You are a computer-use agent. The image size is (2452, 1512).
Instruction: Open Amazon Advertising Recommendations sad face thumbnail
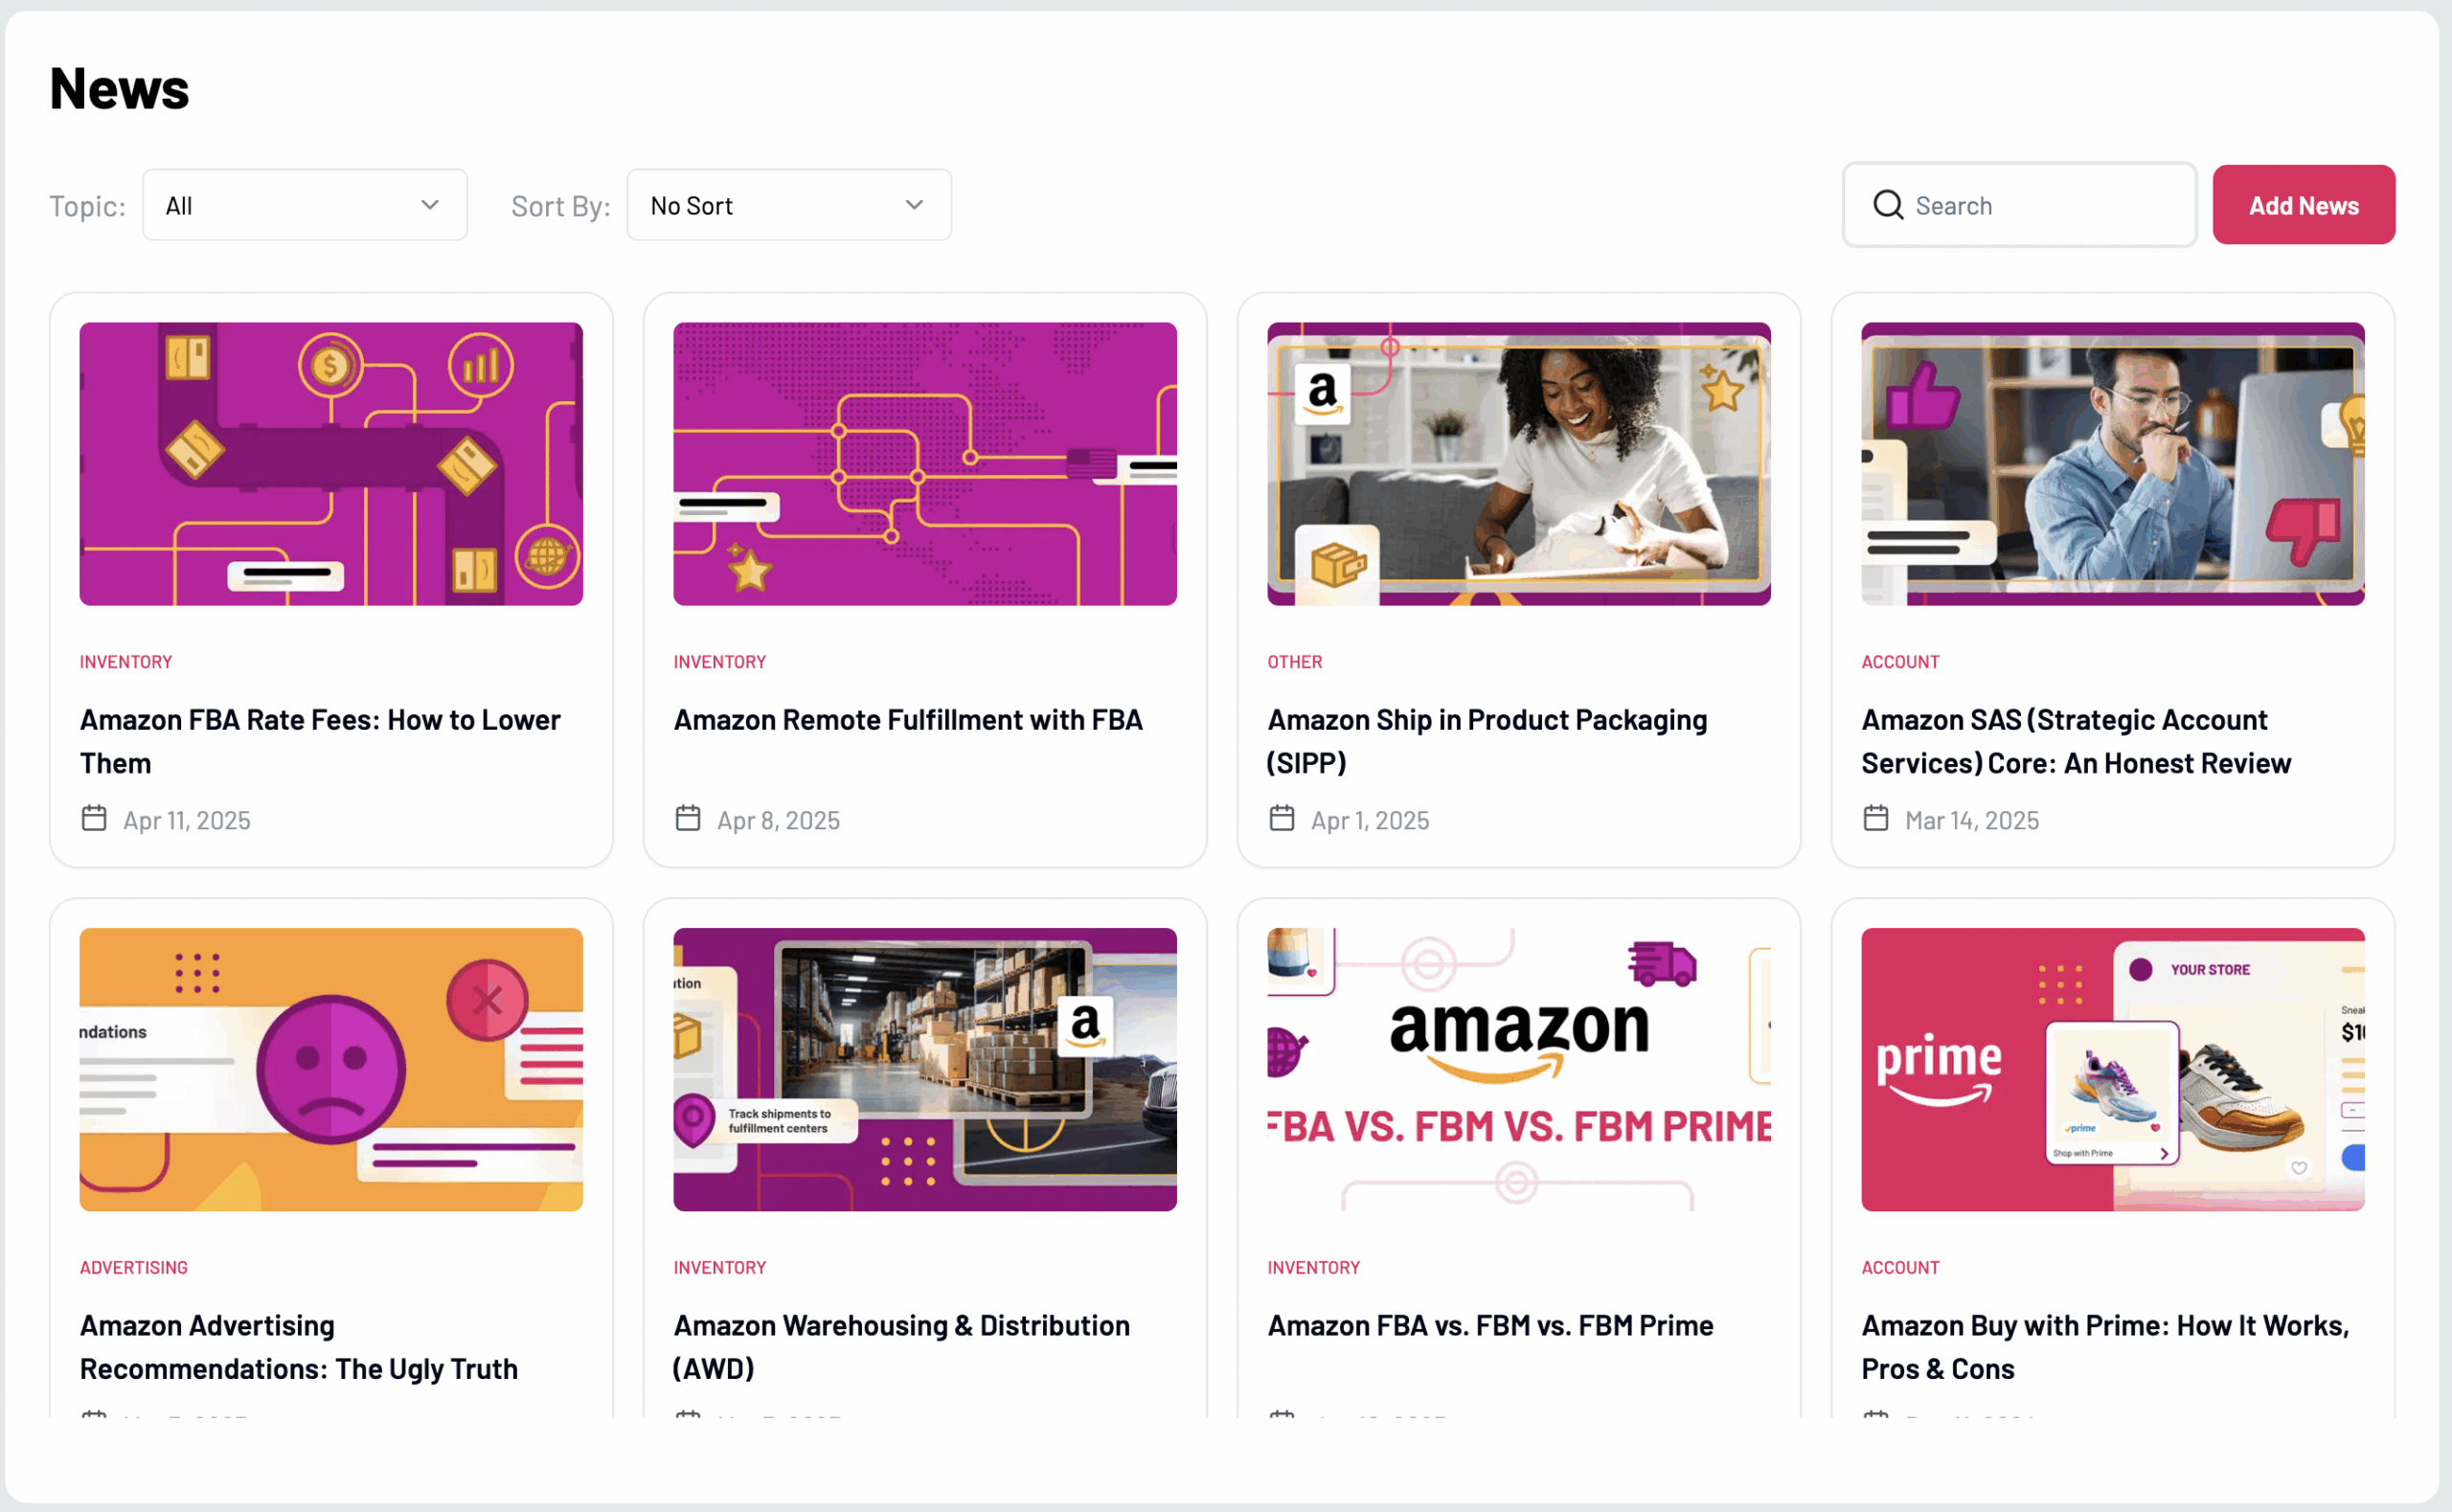tap(331, 1069)
